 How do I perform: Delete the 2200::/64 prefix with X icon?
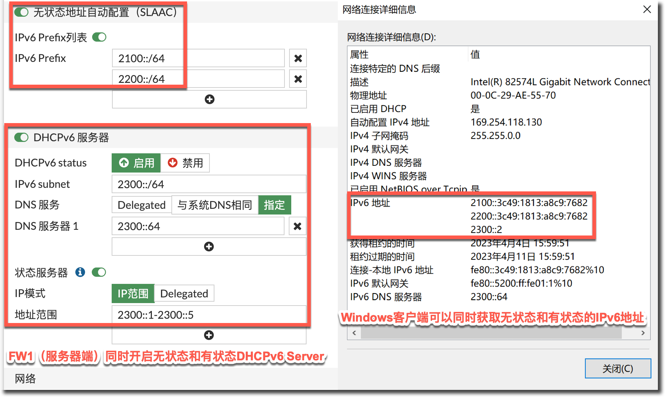[298, 79]
